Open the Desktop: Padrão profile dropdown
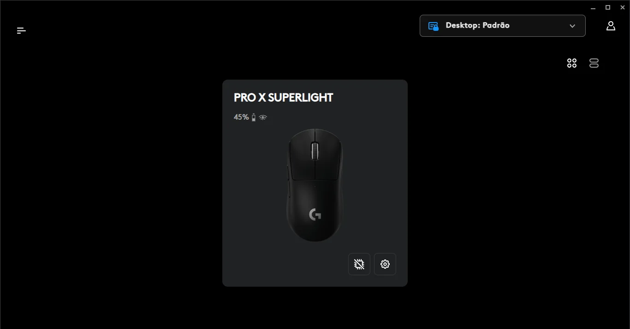 pos(502,26)
